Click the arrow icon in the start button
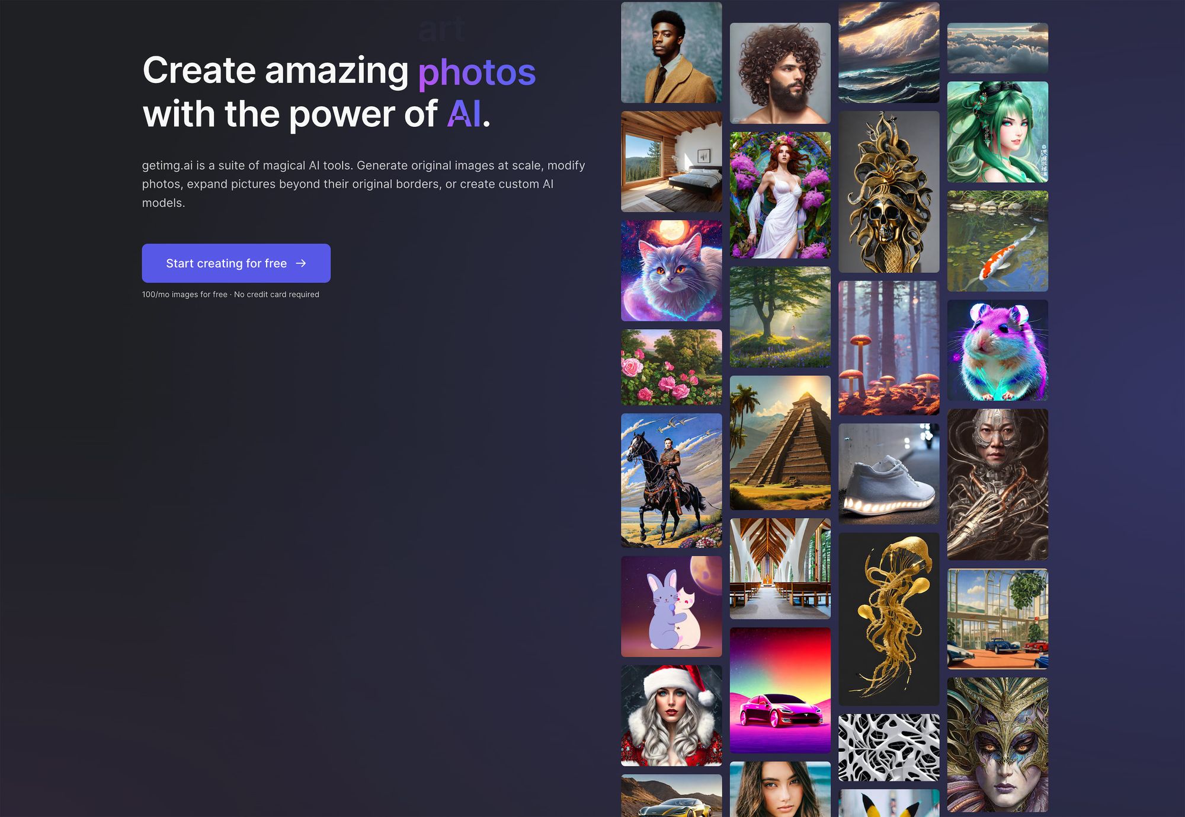The width and height of the screenshot is (1185, 817). [301, 263]
